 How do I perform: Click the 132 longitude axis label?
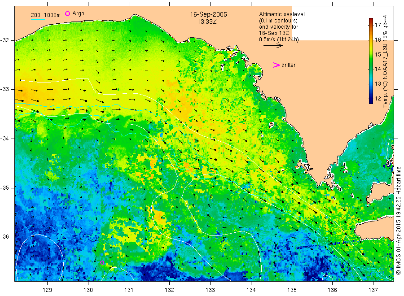pos(170,290)
